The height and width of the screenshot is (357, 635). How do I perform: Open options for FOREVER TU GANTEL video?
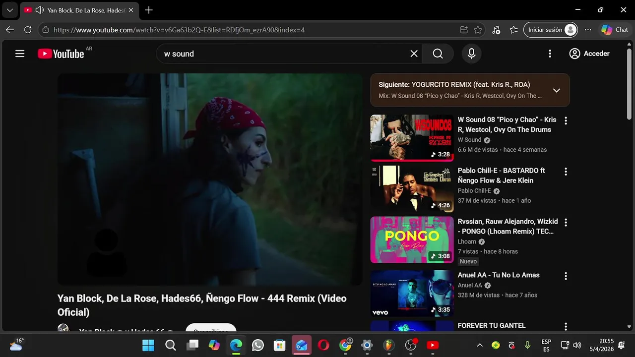(x=566, y=327)
